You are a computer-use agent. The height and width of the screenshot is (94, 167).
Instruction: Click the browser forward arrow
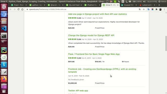coord(15,9)
